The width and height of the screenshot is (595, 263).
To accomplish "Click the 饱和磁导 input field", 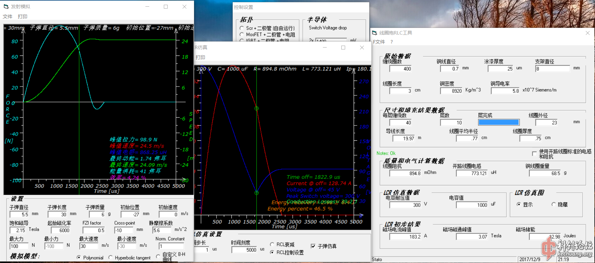I will 17,230.
